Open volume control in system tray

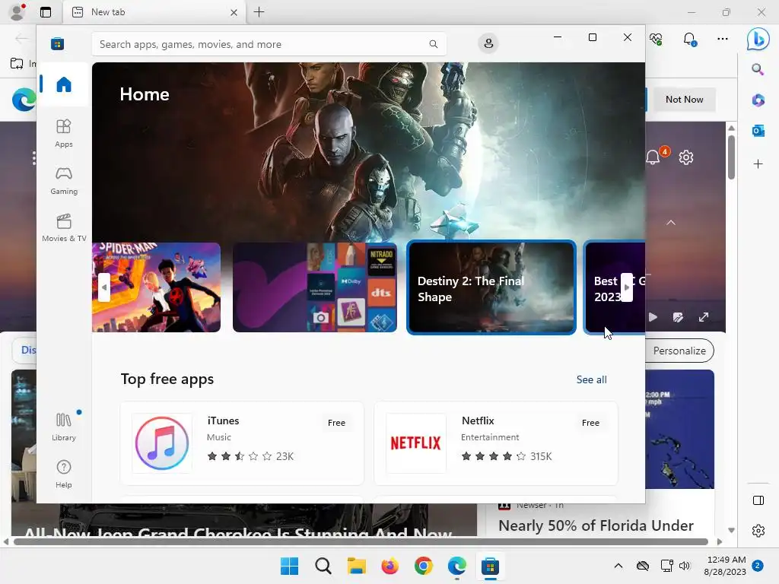[685, 566]
